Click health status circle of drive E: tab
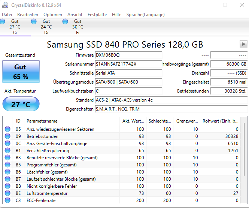Viewport: 249px width, 208px height. [x=65, y=21]
